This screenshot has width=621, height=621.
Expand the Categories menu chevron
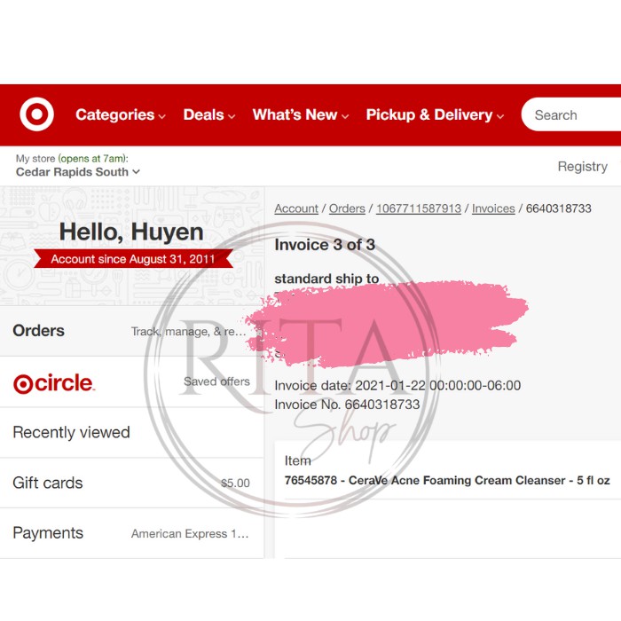(161, 116)
